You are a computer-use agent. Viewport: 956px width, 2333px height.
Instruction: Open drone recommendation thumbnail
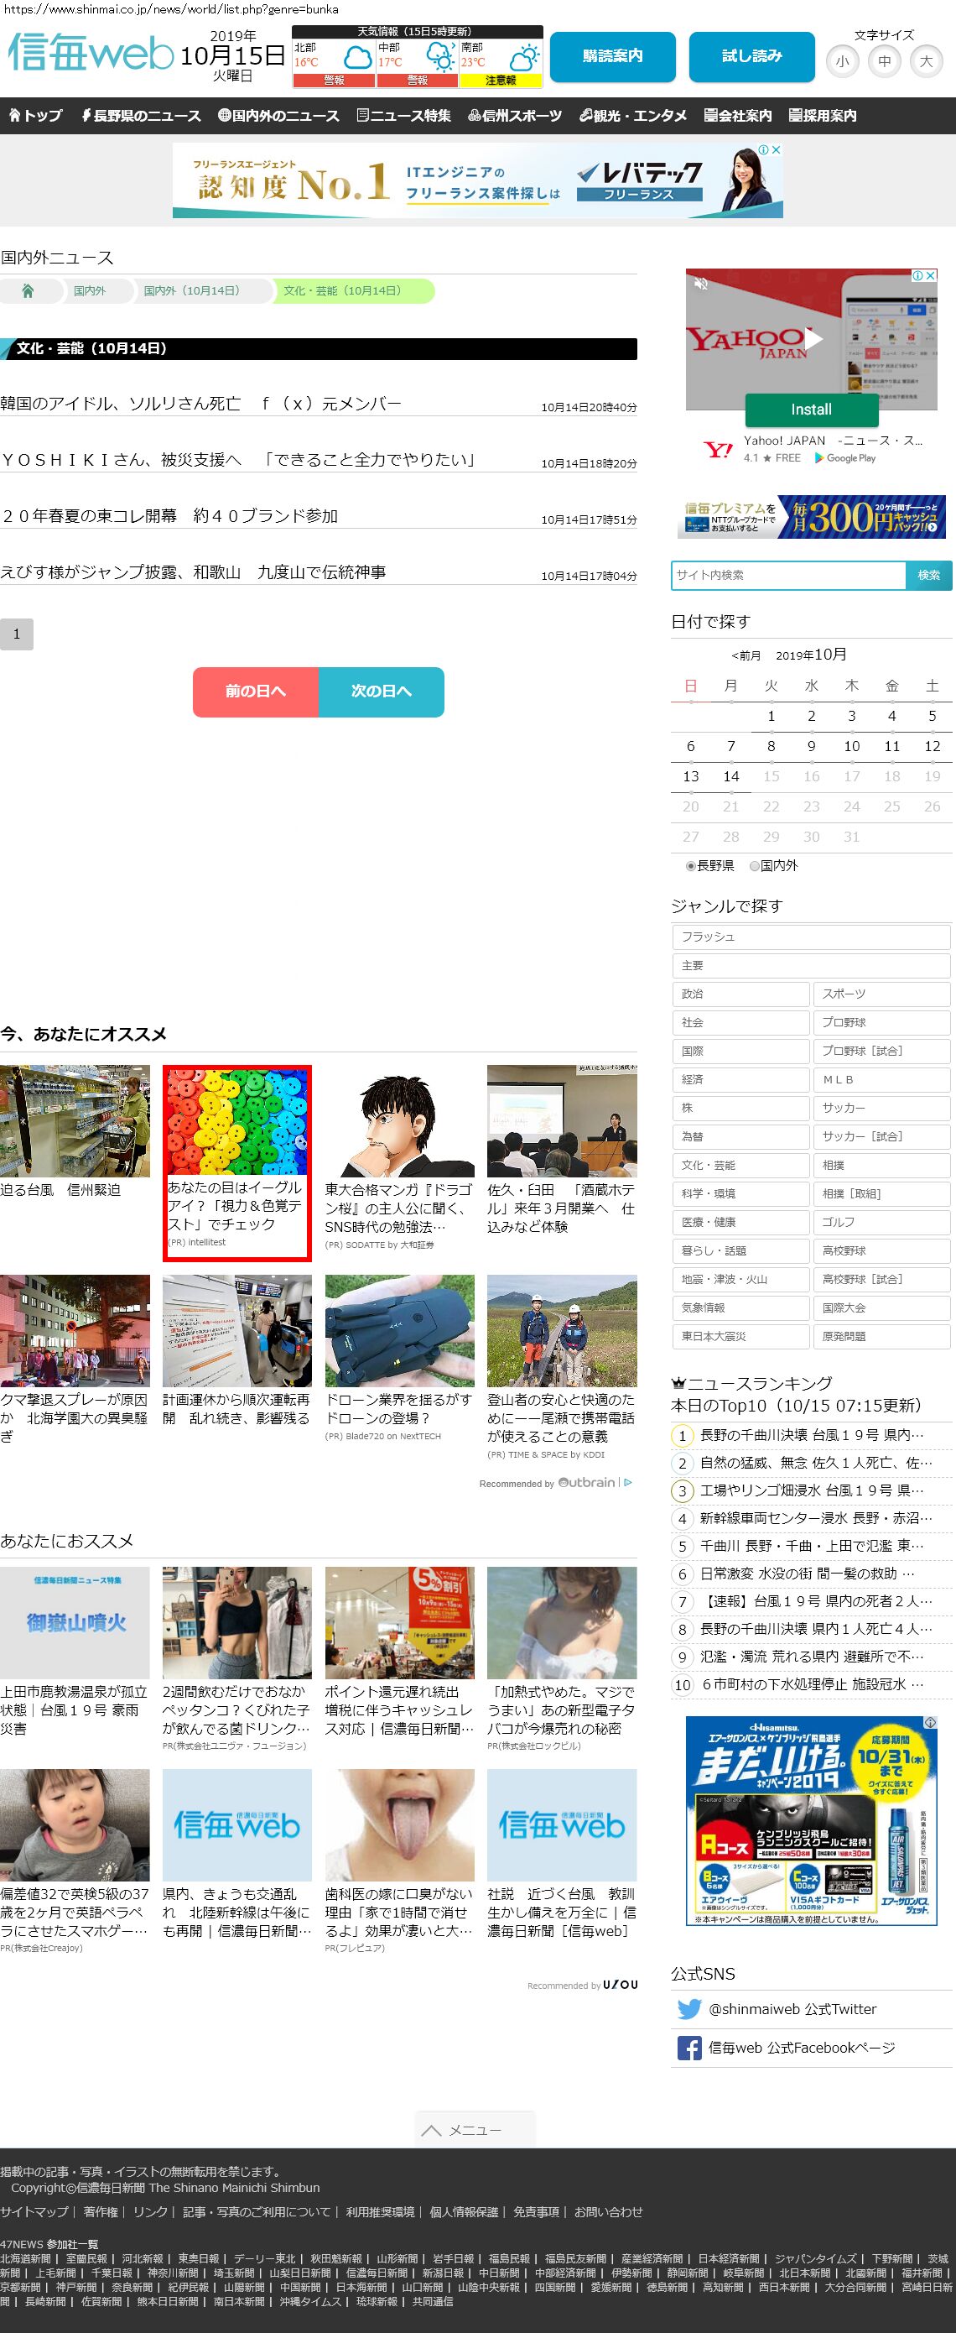[399, 1330]
